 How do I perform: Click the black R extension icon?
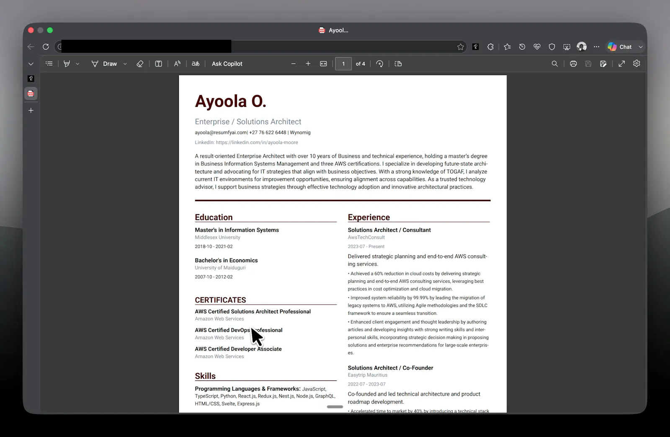pyautogui.click(x=476, y=47)
